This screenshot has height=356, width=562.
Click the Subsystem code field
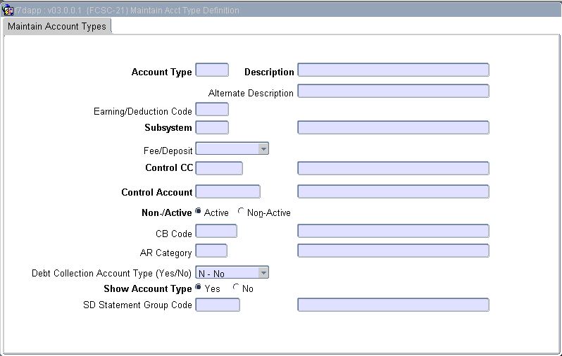(211, 127)
